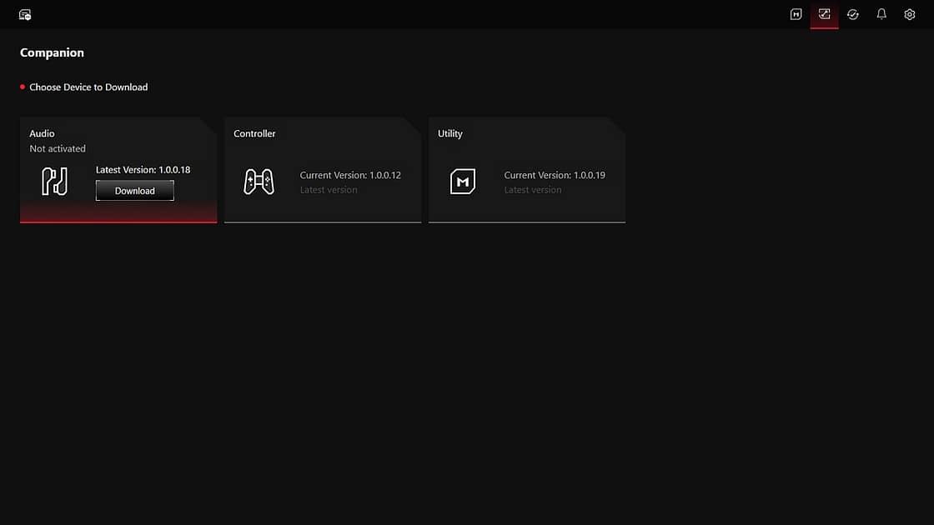The image size is (934, 525).
Task: Open notifications via the bell icon
Action: pos(881,14)
